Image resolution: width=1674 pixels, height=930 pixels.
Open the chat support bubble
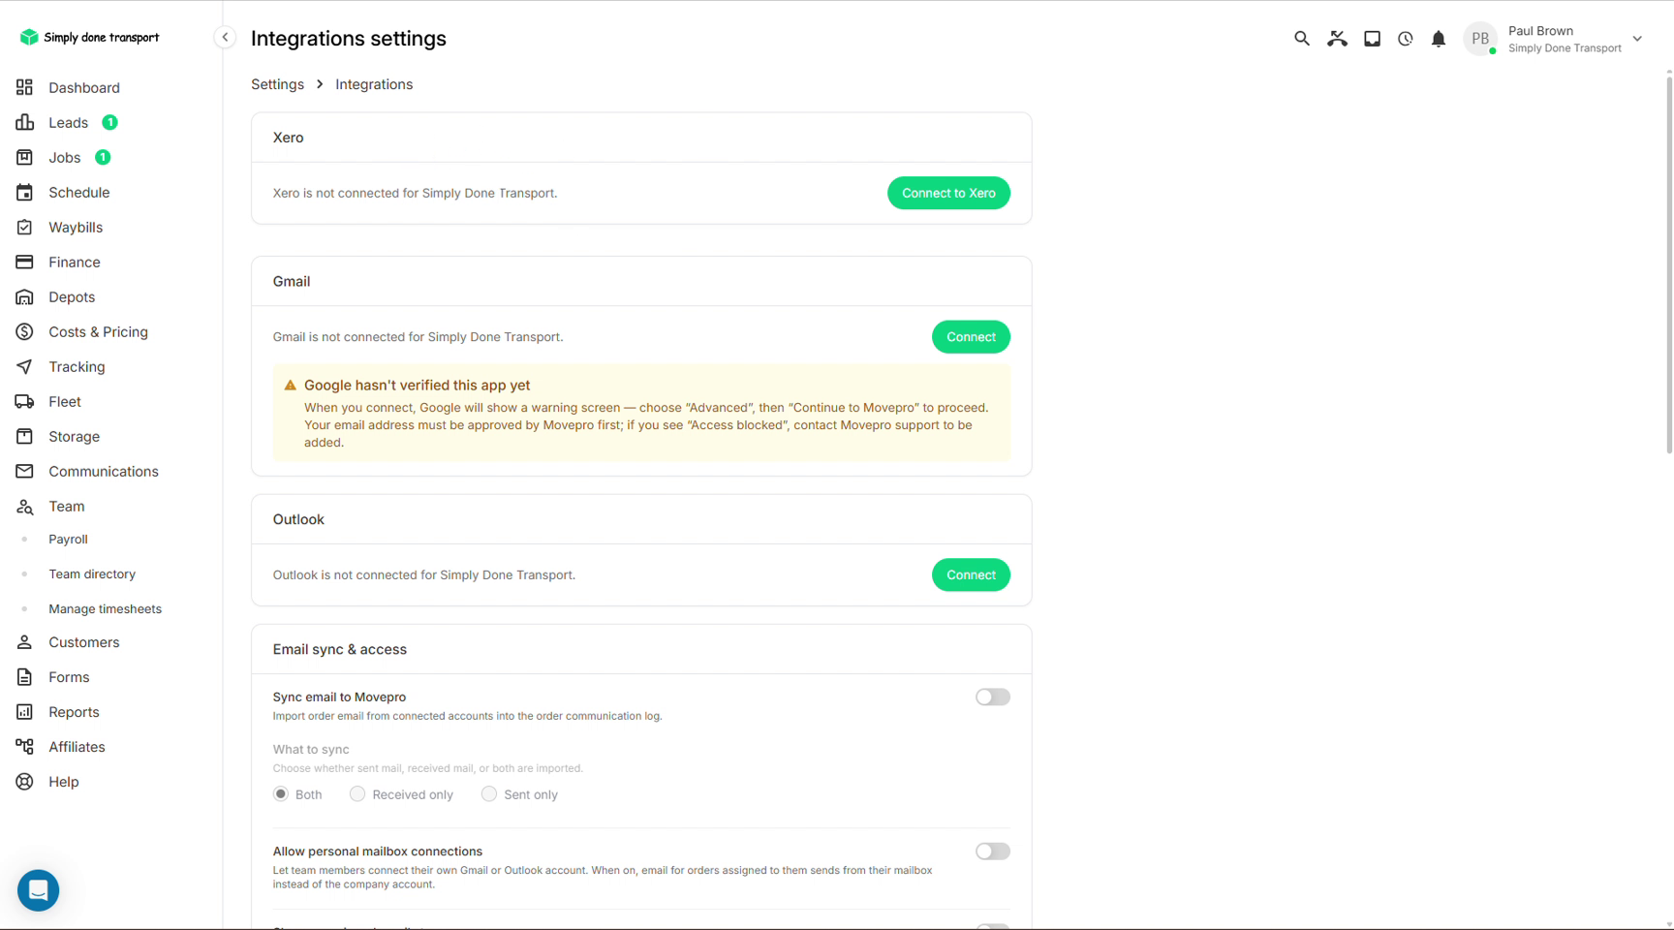(x=39, y=889)
